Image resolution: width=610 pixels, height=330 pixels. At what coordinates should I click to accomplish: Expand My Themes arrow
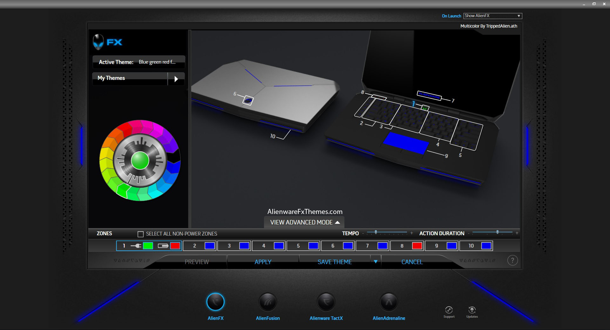[x=176, y=79]
